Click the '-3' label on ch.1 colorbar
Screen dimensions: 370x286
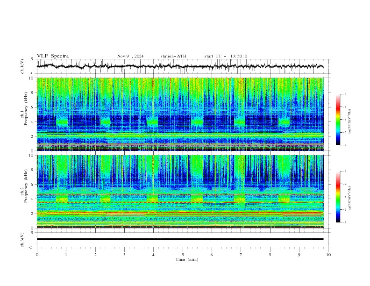tap(344, 94)
